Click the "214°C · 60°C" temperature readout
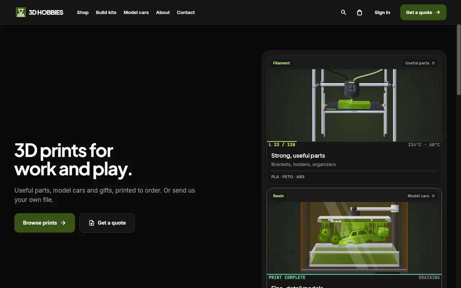The width and height of the screenshot is (461, 288). click(424, 145)
